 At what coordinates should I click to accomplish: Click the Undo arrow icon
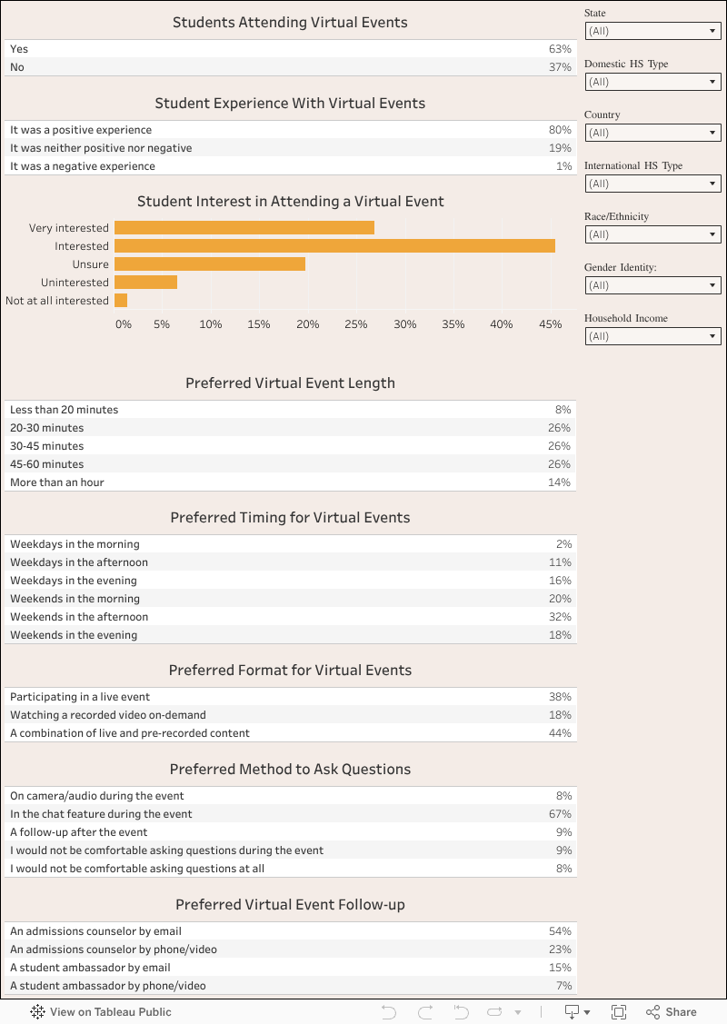(x=389, y=1011)
